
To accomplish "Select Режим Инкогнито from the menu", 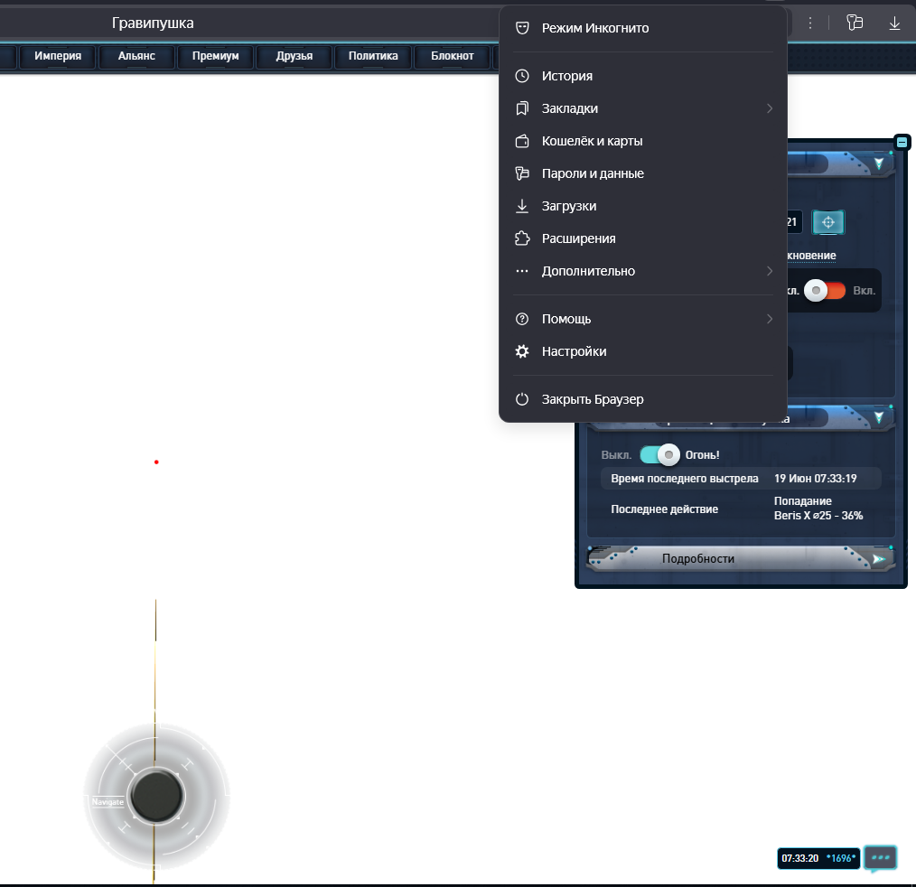I will [x=594, y=28].
